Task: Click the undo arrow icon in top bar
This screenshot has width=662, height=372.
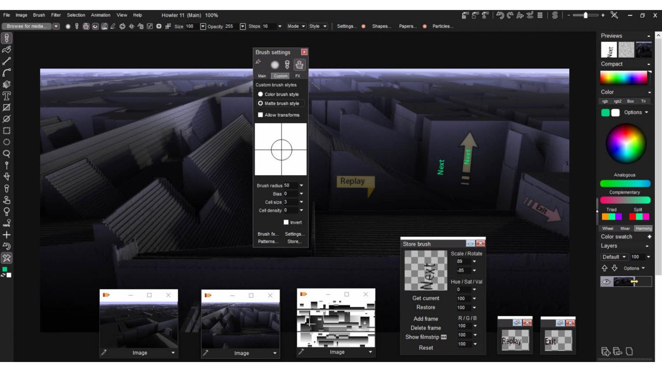Action: (x=500, y=15)
